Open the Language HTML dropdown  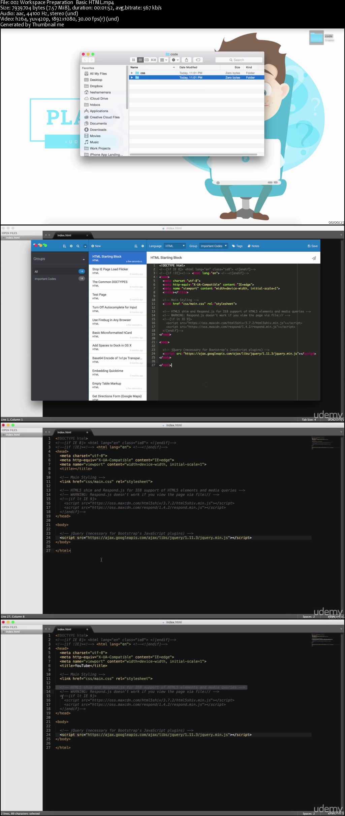pyautogui.click(x=175, y=246)
